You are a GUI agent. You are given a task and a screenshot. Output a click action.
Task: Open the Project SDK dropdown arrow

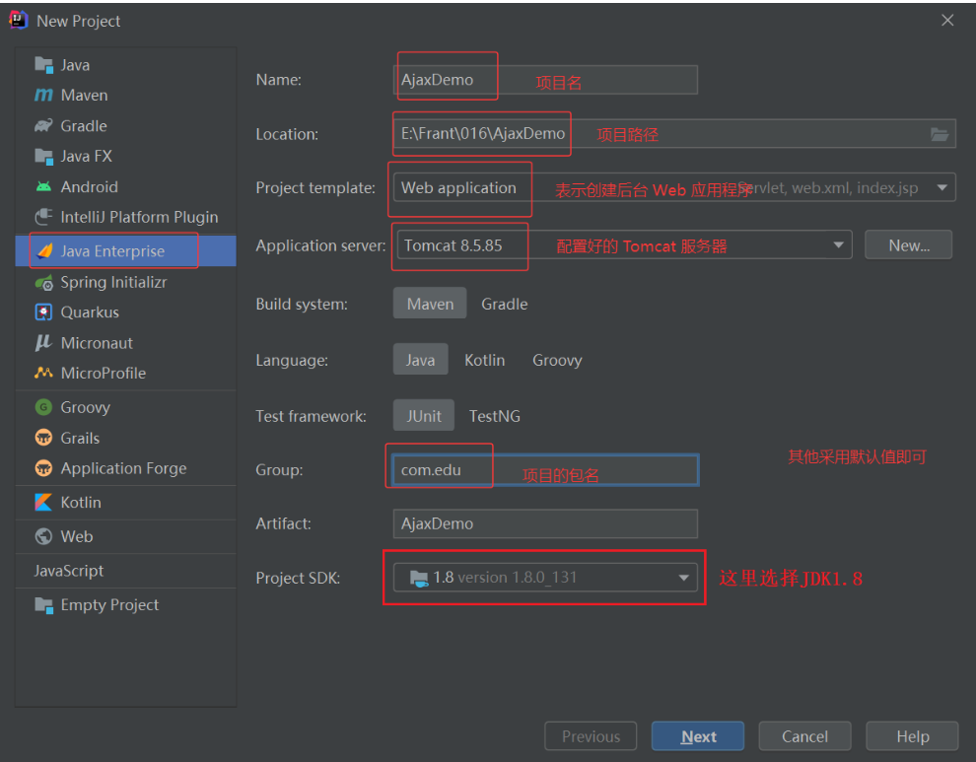pos(683,578)
